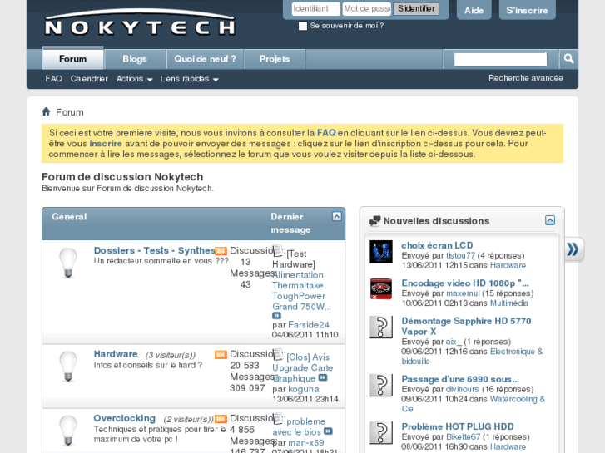This screenshot has height=453, width=605.
Task: Click the search magnifier icon
Action: [x=568, y=59]
